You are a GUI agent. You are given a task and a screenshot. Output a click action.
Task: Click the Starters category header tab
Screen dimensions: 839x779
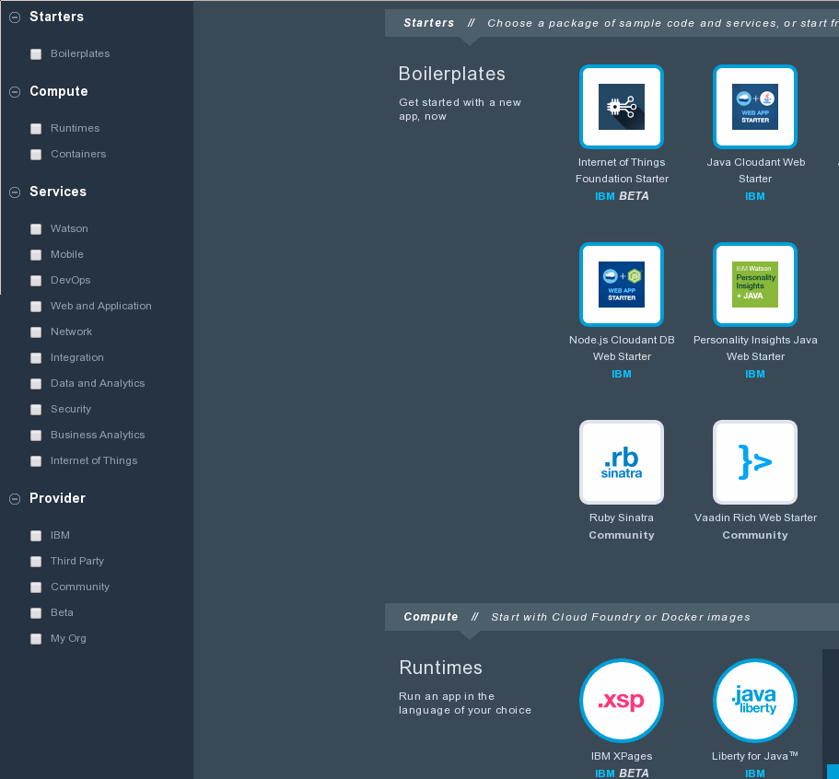pos(429,23)
